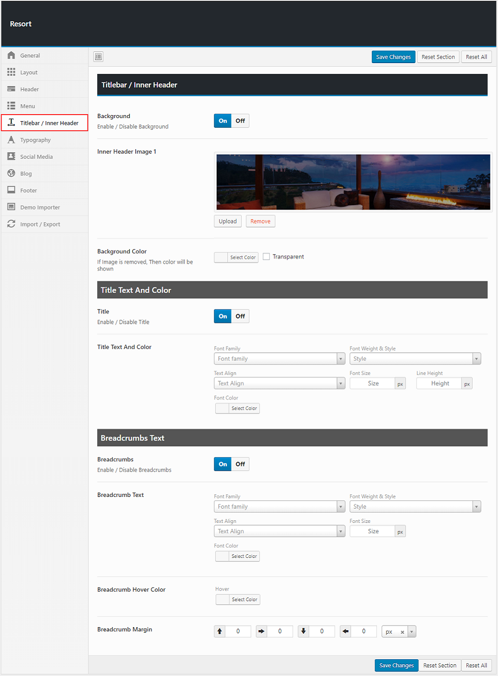Click the expand-all-sections icon in the toolbar

coord(99,57)
